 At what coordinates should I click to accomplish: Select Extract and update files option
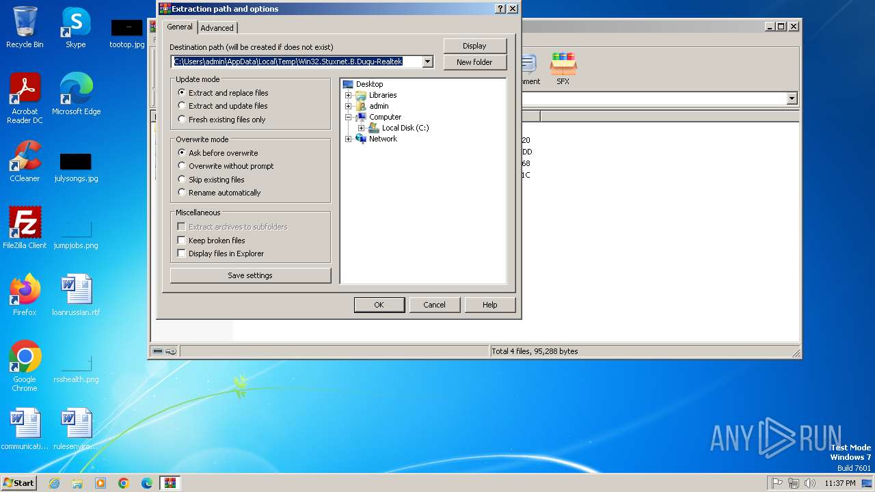click(222, 106)
